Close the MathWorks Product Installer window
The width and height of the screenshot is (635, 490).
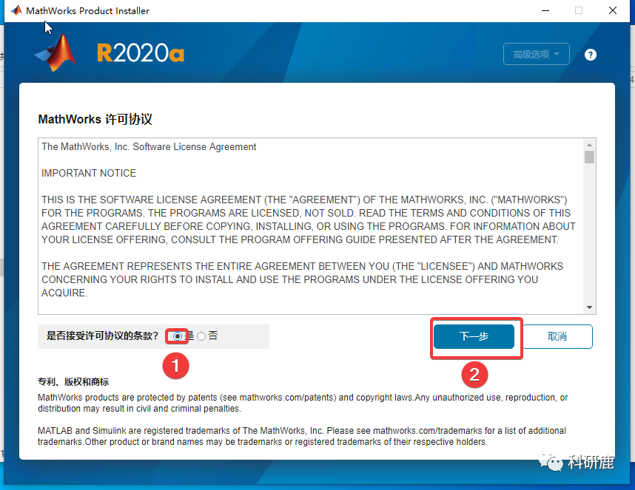coord(613,10)
